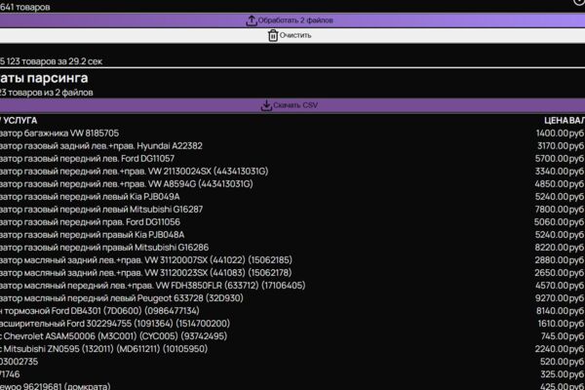Click the price 4570.00 руб
The height and width of the screenshot is (390, 585).
coord(560,286)
